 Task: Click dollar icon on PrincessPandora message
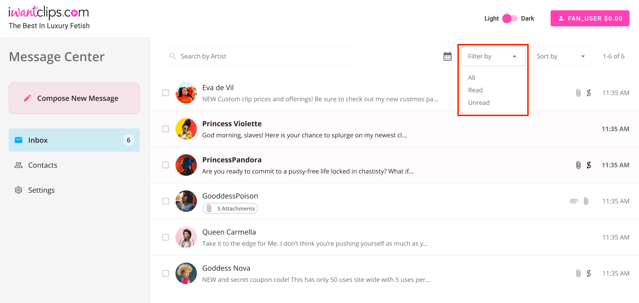[589, 165]
